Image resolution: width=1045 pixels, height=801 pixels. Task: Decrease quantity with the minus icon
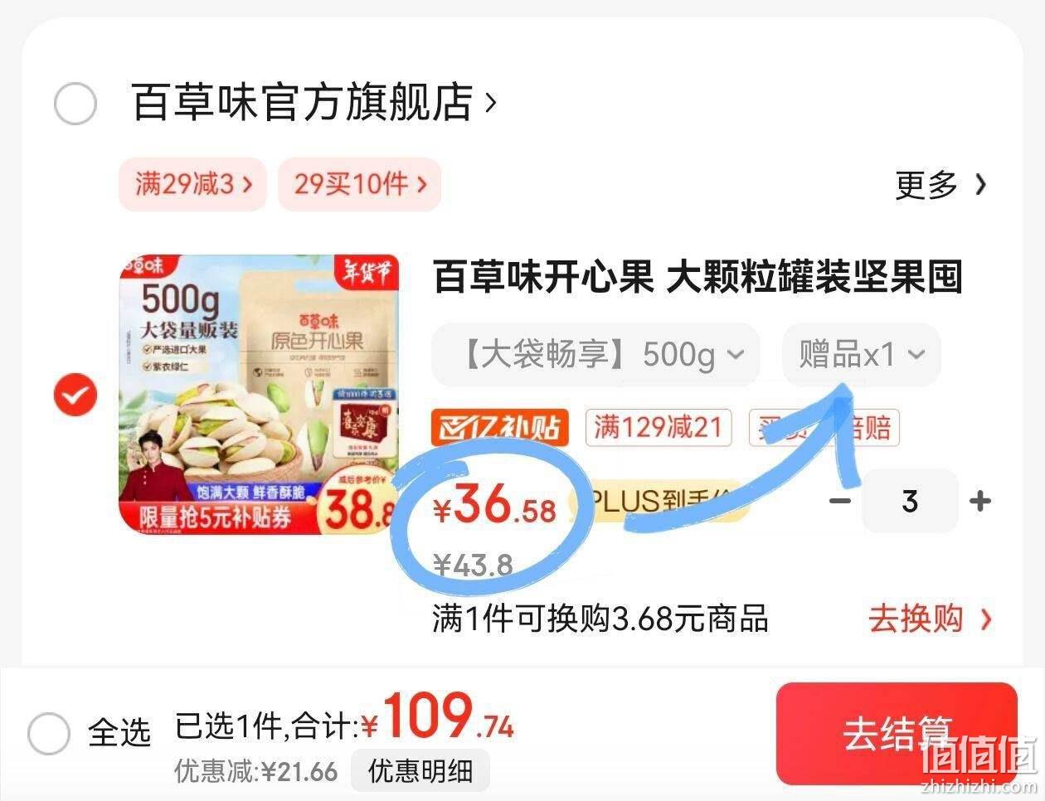[x=840, y=502]
